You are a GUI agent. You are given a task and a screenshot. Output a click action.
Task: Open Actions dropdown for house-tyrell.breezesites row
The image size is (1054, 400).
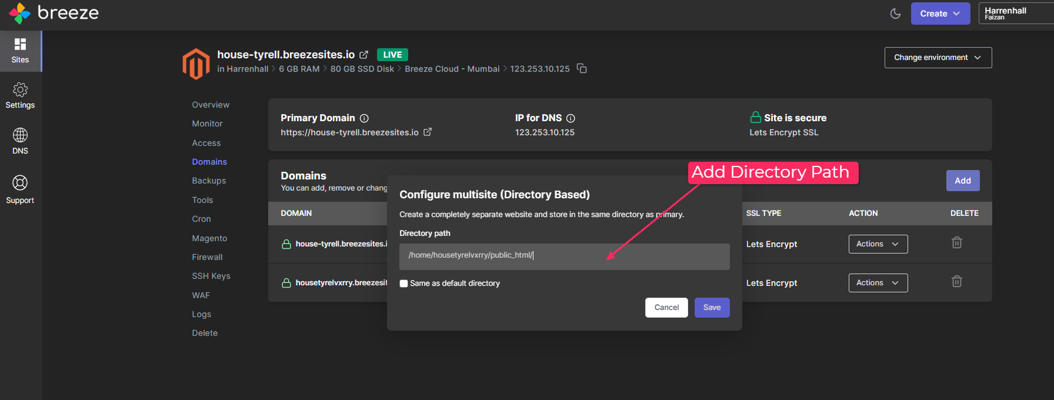pyautogui.click(x=878, y=244)
